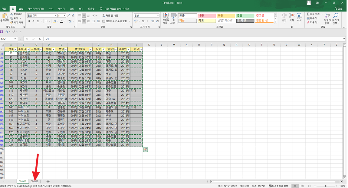Screen dimensions: 348x188
Task: Switch to Page Break Preview in status bar
Action: [x=310, y=186]
